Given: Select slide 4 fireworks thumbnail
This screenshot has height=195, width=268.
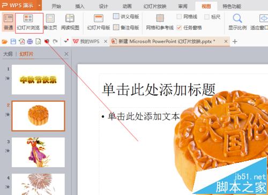Looking at the screenshot, I should coord(38,184).
